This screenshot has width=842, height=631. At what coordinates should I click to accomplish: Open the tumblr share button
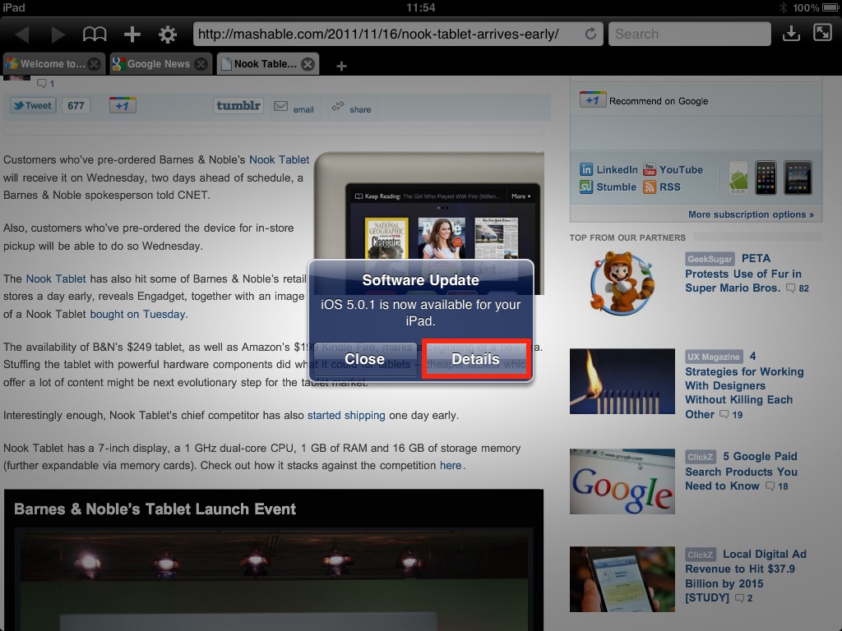(238, 105)
